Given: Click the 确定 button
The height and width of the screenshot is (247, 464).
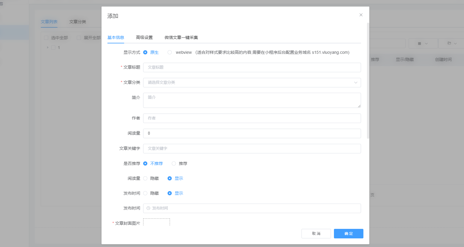Looking at the screenshot, I should click(x=349, y=234).
